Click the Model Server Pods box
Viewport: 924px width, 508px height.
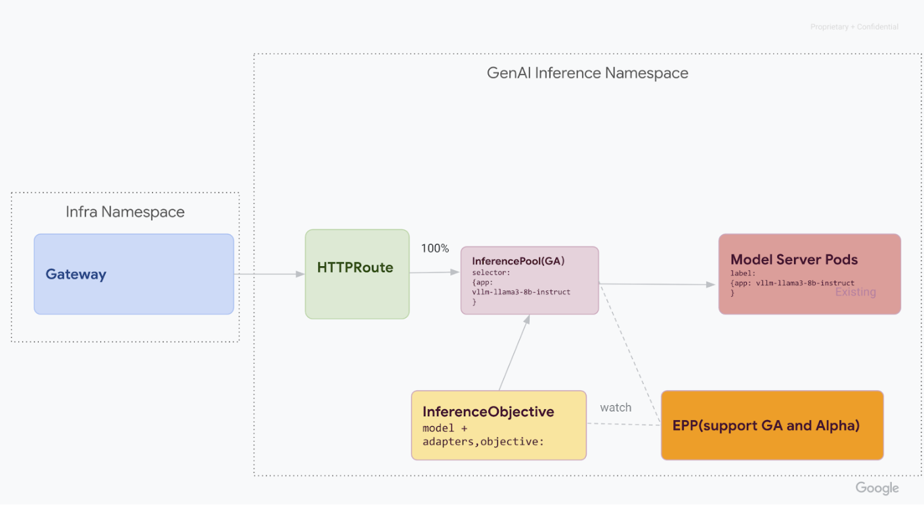[808, 273]
